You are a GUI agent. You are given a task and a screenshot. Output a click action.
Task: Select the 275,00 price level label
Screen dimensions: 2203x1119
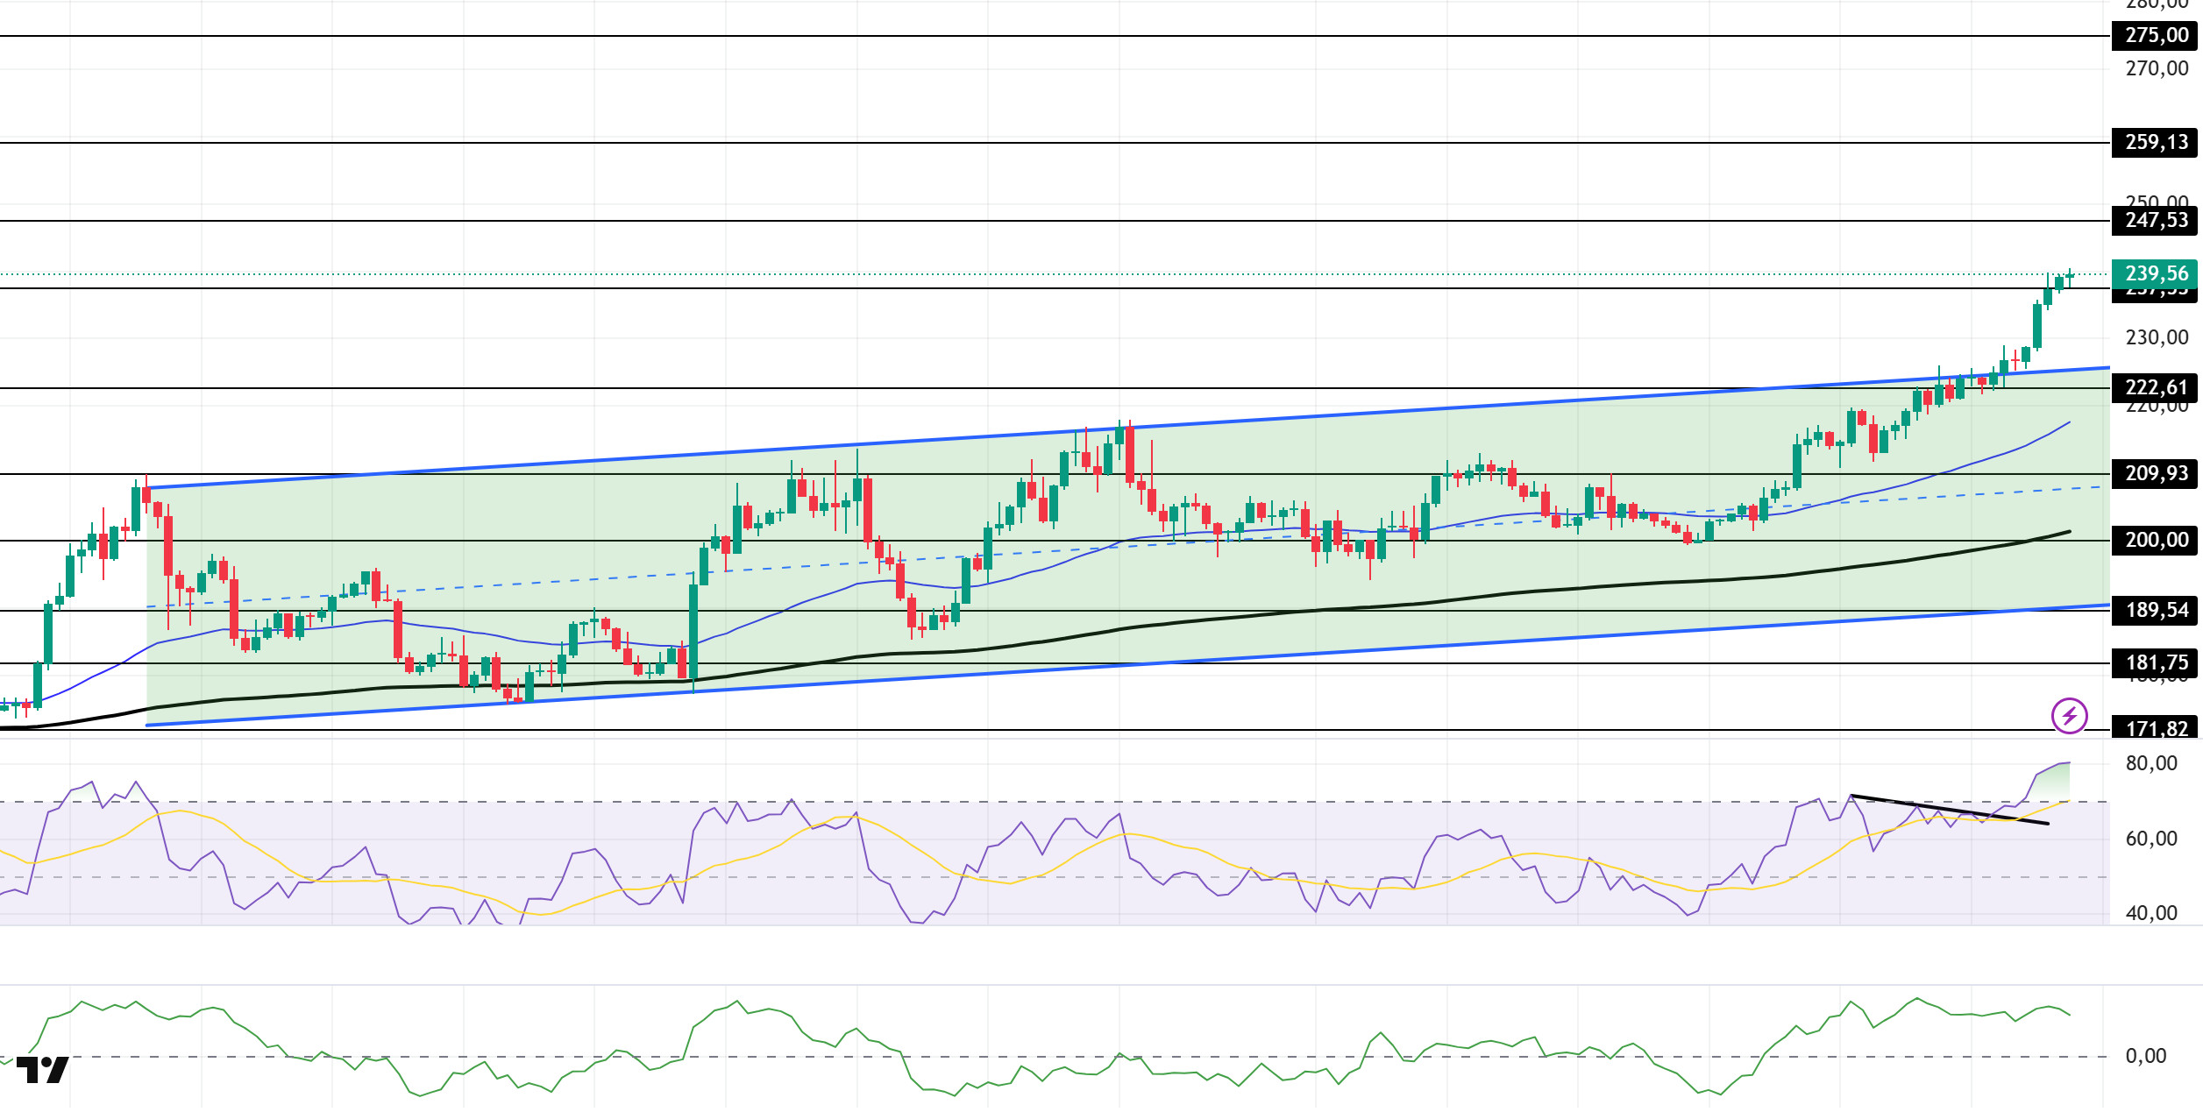(2156, 36)
